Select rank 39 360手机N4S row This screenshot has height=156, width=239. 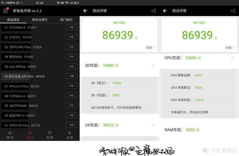[x=40, y=106]
